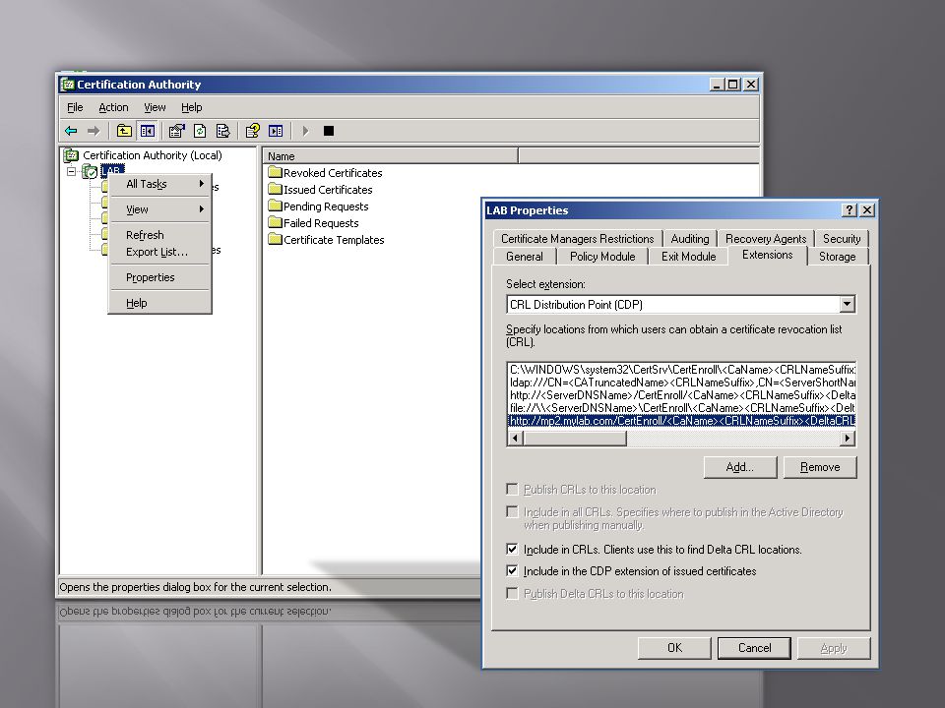Viewport: 945px width, 708px height.
Task: Click the Export List toolbar icon
Action: click(x=223, y=131)
